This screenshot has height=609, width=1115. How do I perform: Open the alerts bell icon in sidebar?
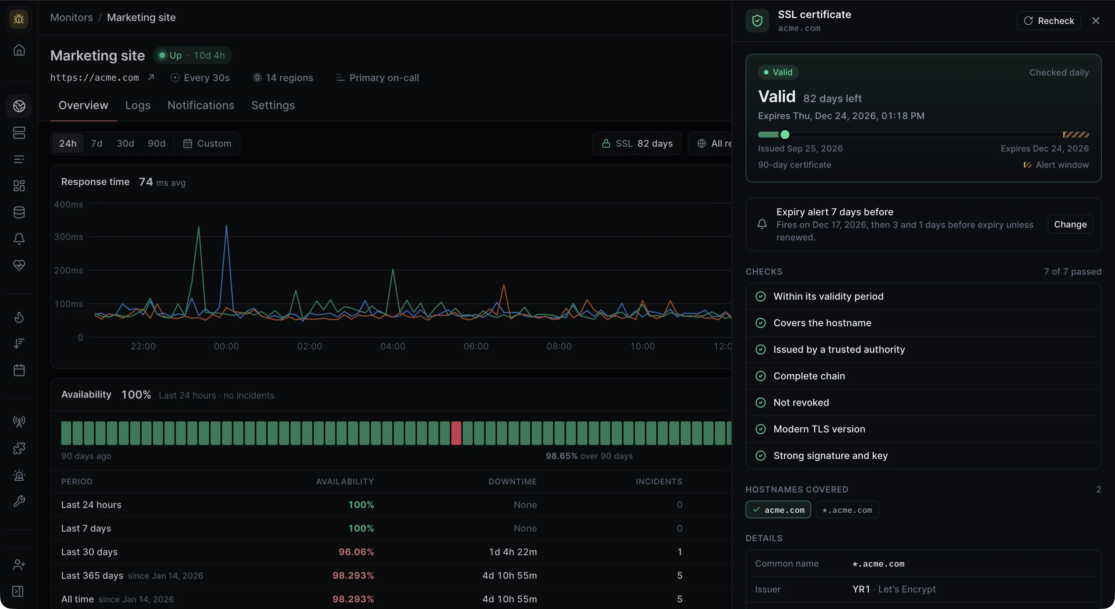pos(19,239)
